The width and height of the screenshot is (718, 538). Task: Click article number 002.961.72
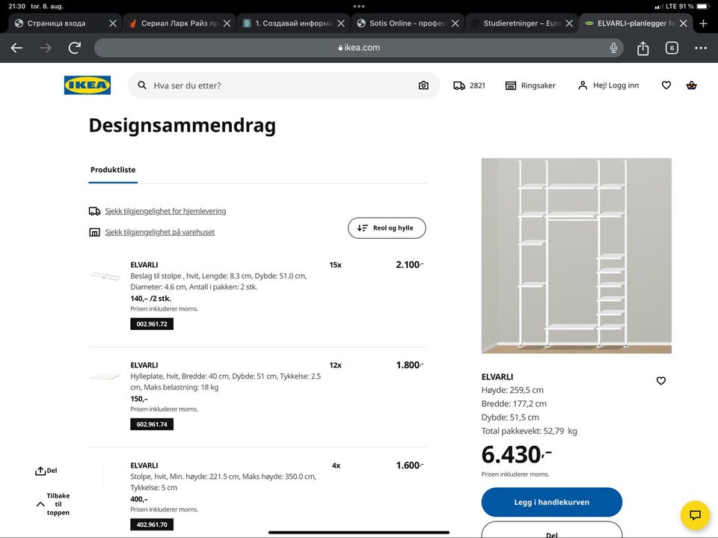pos(152,324)
